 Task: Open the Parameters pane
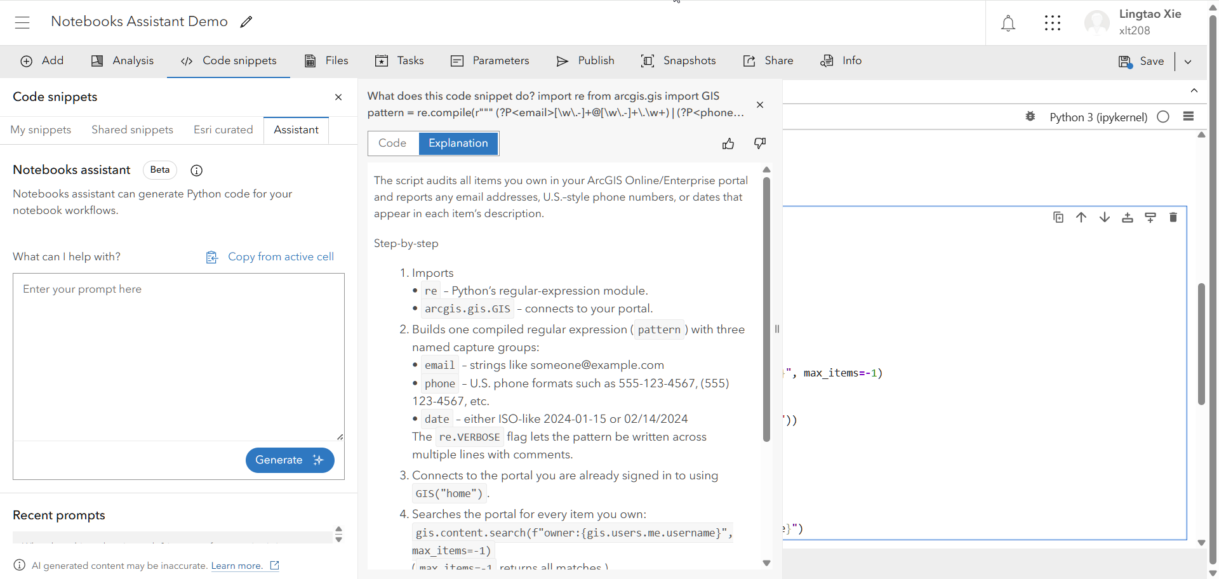(x=490, y=61)
